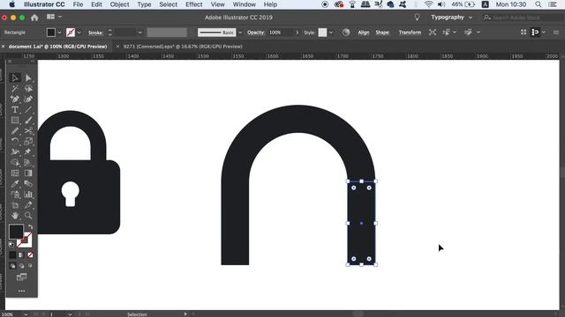Viewport: 565px width, 317px height.
Task: Switch to the 9271 [Converted].eps tab
Action: [183, 47]
